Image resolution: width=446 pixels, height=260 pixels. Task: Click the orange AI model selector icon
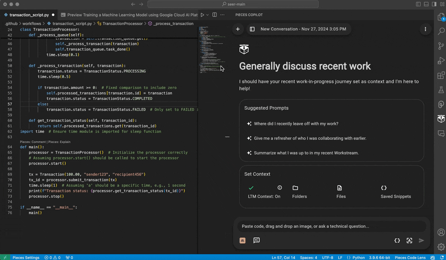coord(243,241)
